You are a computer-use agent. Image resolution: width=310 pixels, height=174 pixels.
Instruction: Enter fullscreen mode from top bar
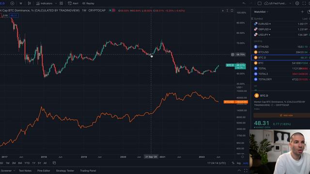304,3
